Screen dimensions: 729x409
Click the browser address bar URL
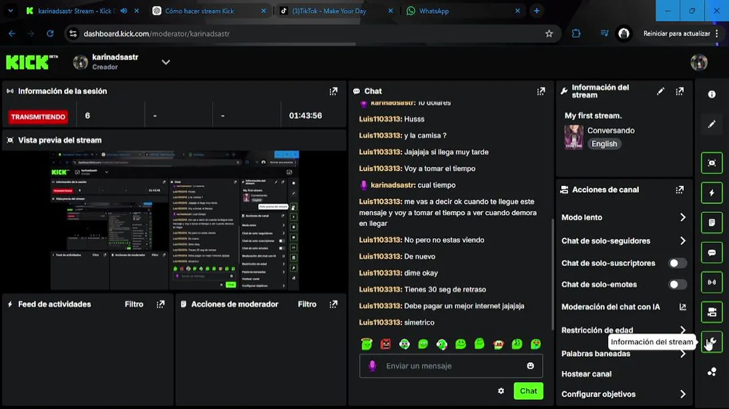(157, 34)
